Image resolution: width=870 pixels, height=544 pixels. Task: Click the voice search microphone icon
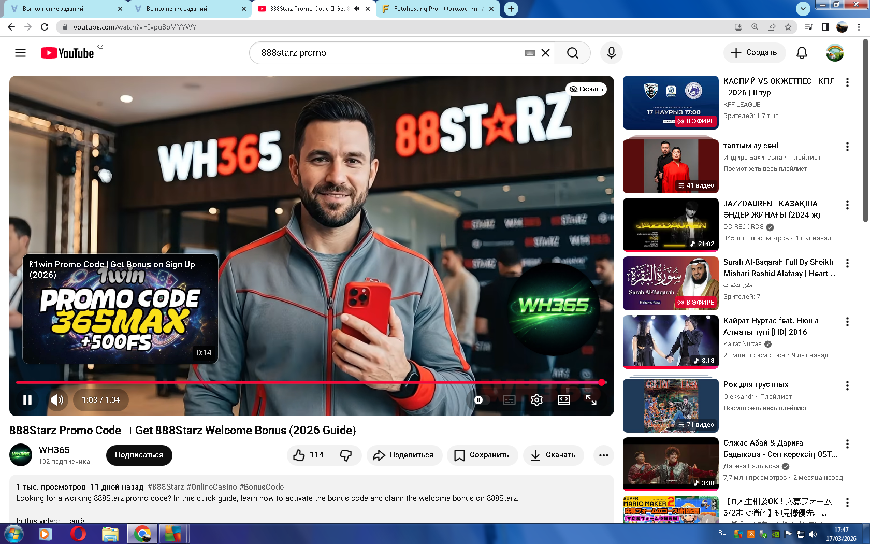(x=611, y=53)
